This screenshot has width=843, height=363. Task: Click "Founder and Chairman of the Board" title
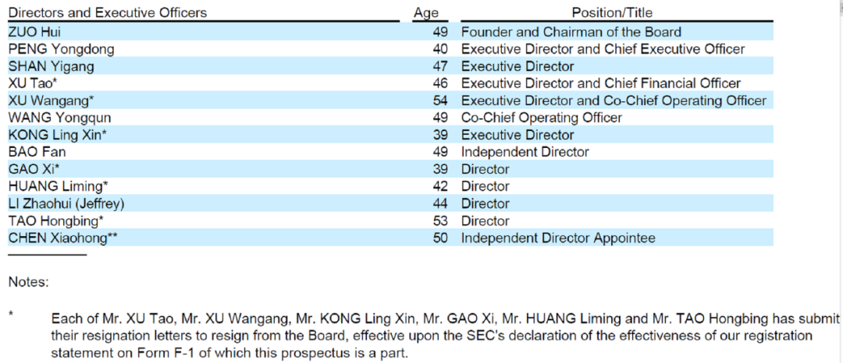pos(571,32)
